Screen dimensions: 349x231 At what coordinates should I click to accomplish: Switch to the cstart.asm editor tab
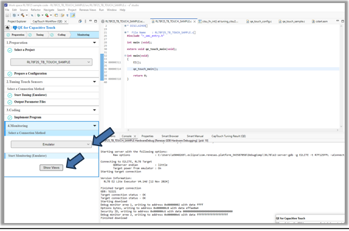tap(320, 21)
